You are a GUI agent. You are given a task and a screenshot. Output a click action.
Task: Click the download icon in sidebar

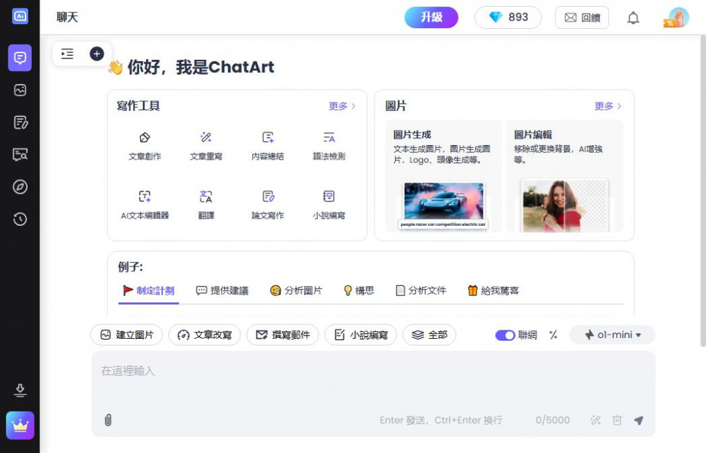point(20,390)
